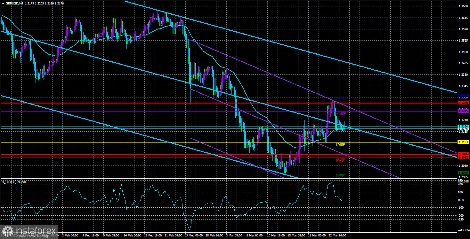
Task: Click the 1.3570 price scale value
Action: 464,29
